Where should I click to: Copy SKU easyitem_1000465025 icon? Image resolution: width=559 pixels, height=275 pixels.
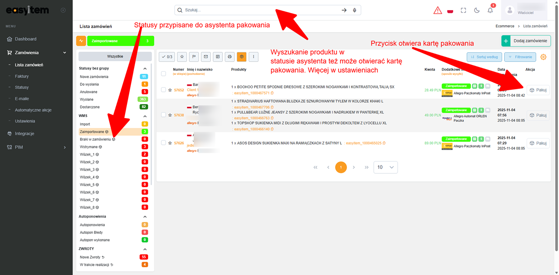click(x=384, y=143)
